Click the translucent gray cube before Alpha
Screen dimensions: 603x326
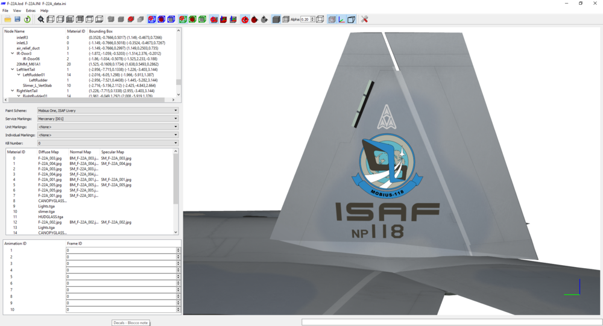tap(285, 19)
